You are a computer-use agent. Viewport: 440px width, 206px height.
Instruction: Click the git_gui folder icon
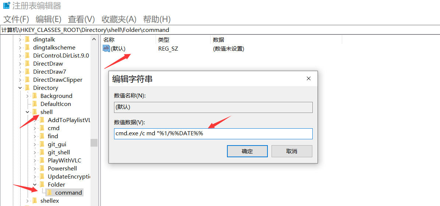[x=42, y=144]
